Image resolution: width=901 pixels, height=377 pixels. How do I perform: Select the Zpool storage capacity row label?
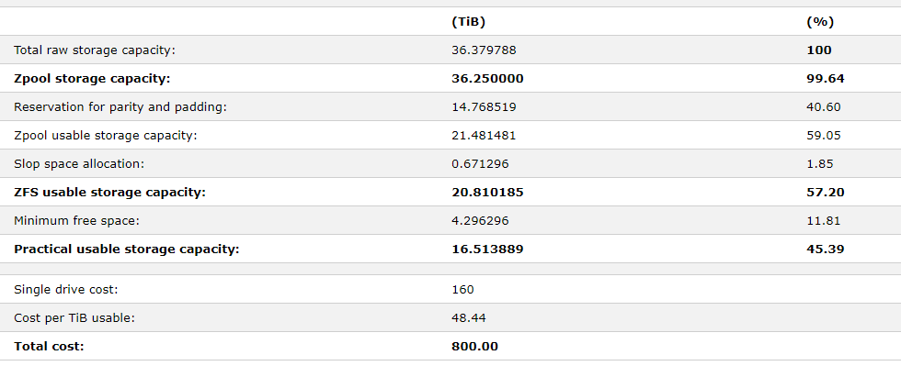point(92,79)
